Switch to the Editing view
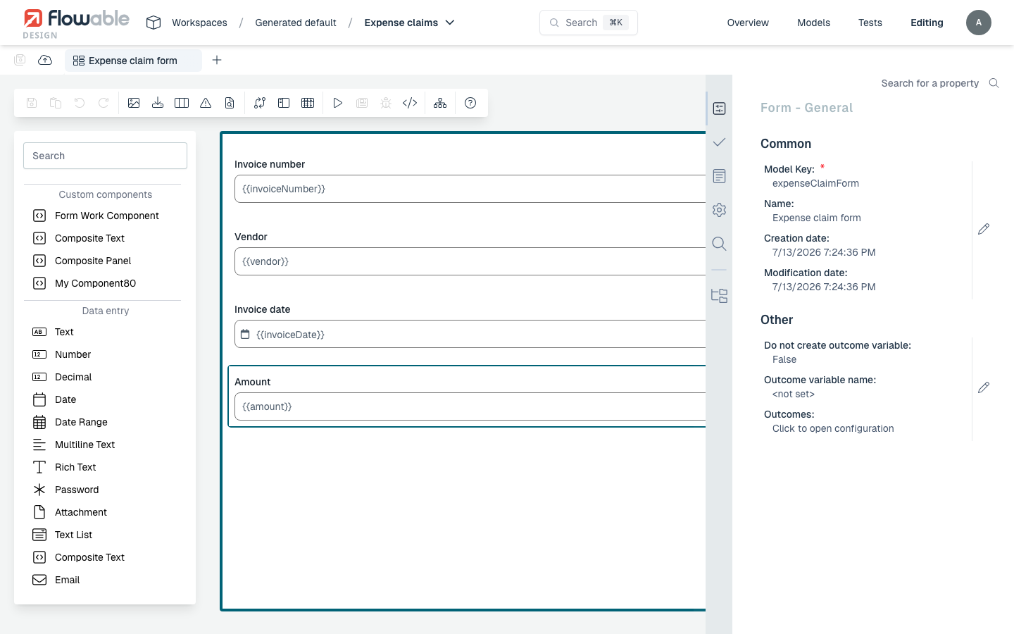Image resolution: width=1014 pixels, height=634 pixels. point(927,23)
